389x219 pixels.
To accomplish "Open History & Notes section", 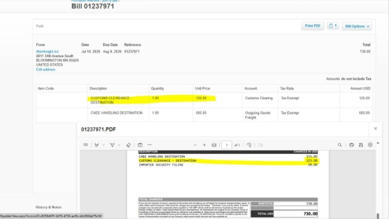I will tap(49, 207).
